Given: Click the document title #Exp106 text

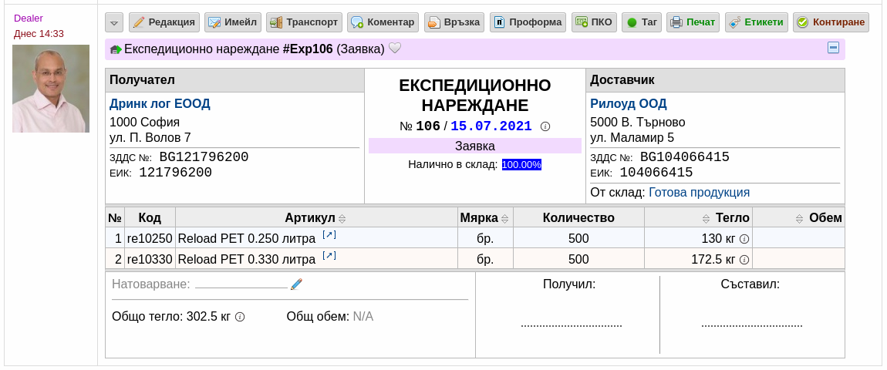Looking at the screenshot, I should pyautogui.click(x=308, y=49).
